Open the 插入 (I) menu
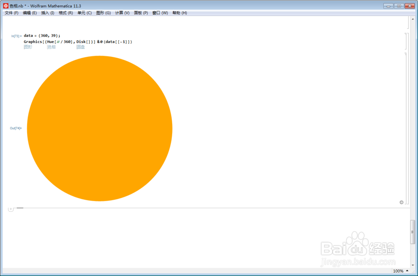 coord(48,13)
